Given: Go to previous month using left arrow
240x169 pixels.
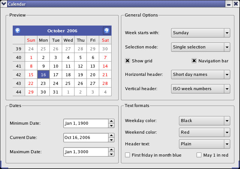Looking at the screenshot, I should [x=18, y=30].
